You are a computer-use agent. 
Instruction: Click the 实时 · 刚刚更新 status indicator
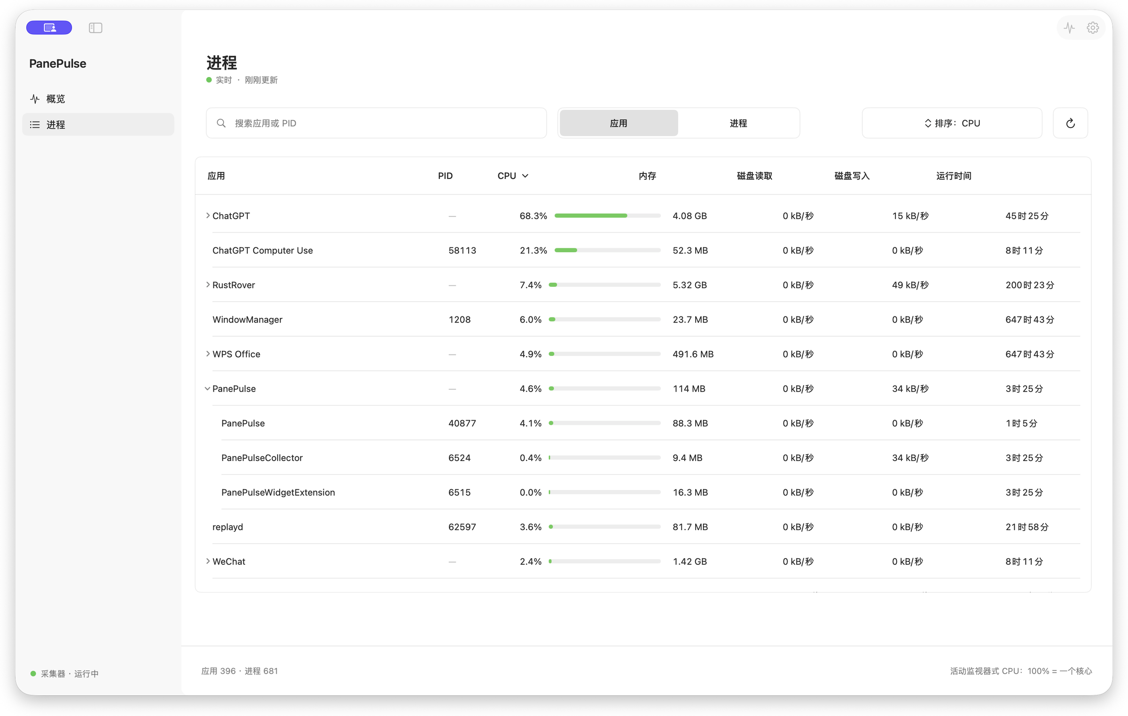242,80
